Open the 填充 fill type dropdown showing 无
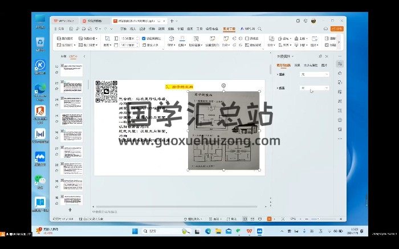Image resolution: width=399 pixels, height=249 pixels. point(314,74)
